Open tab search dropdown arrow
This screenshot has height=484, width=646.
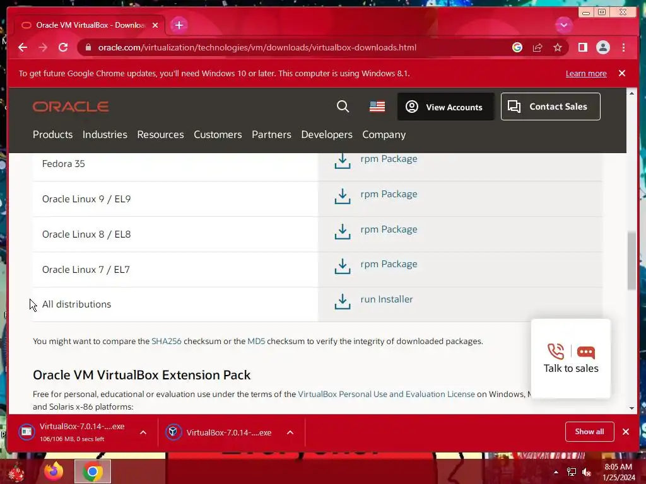pos(563,25)
